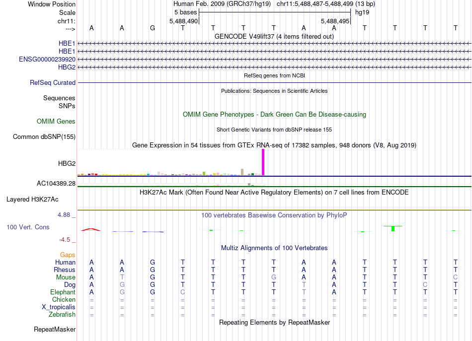The image size is (472, 341).
Task: Click Multiz Alignments of 100 Vertebrates title
Action: click(274, 248)
